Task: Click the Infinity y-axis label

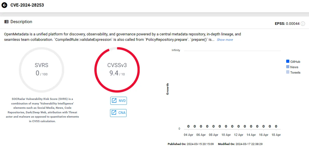Action: pos(176,50)
